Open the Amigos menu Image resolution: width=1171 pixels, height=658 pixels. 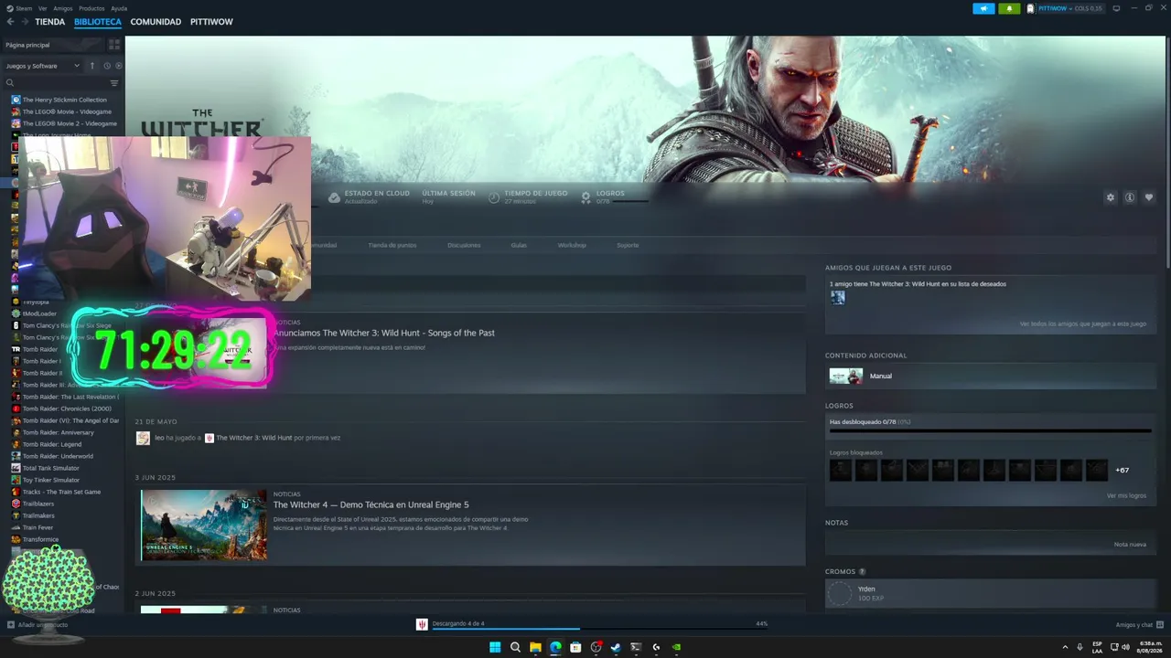point(62,8)
